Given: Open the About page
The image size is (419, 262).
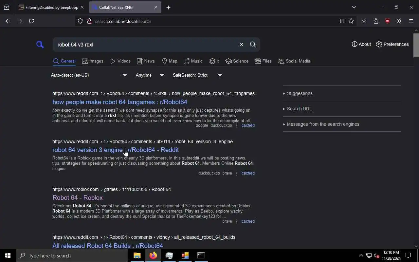Looking at the screenshot, I should click(361, 44).
